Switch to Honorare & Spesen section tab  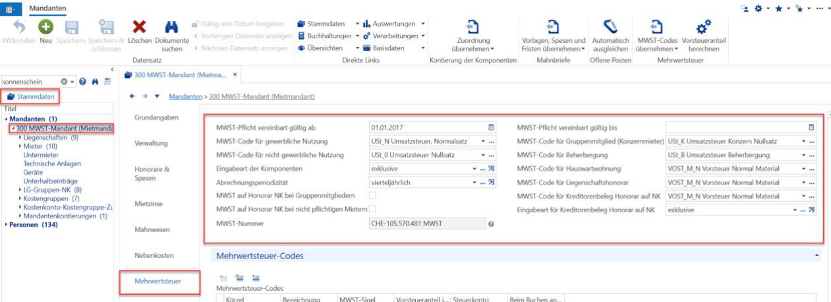coord(152,173)
